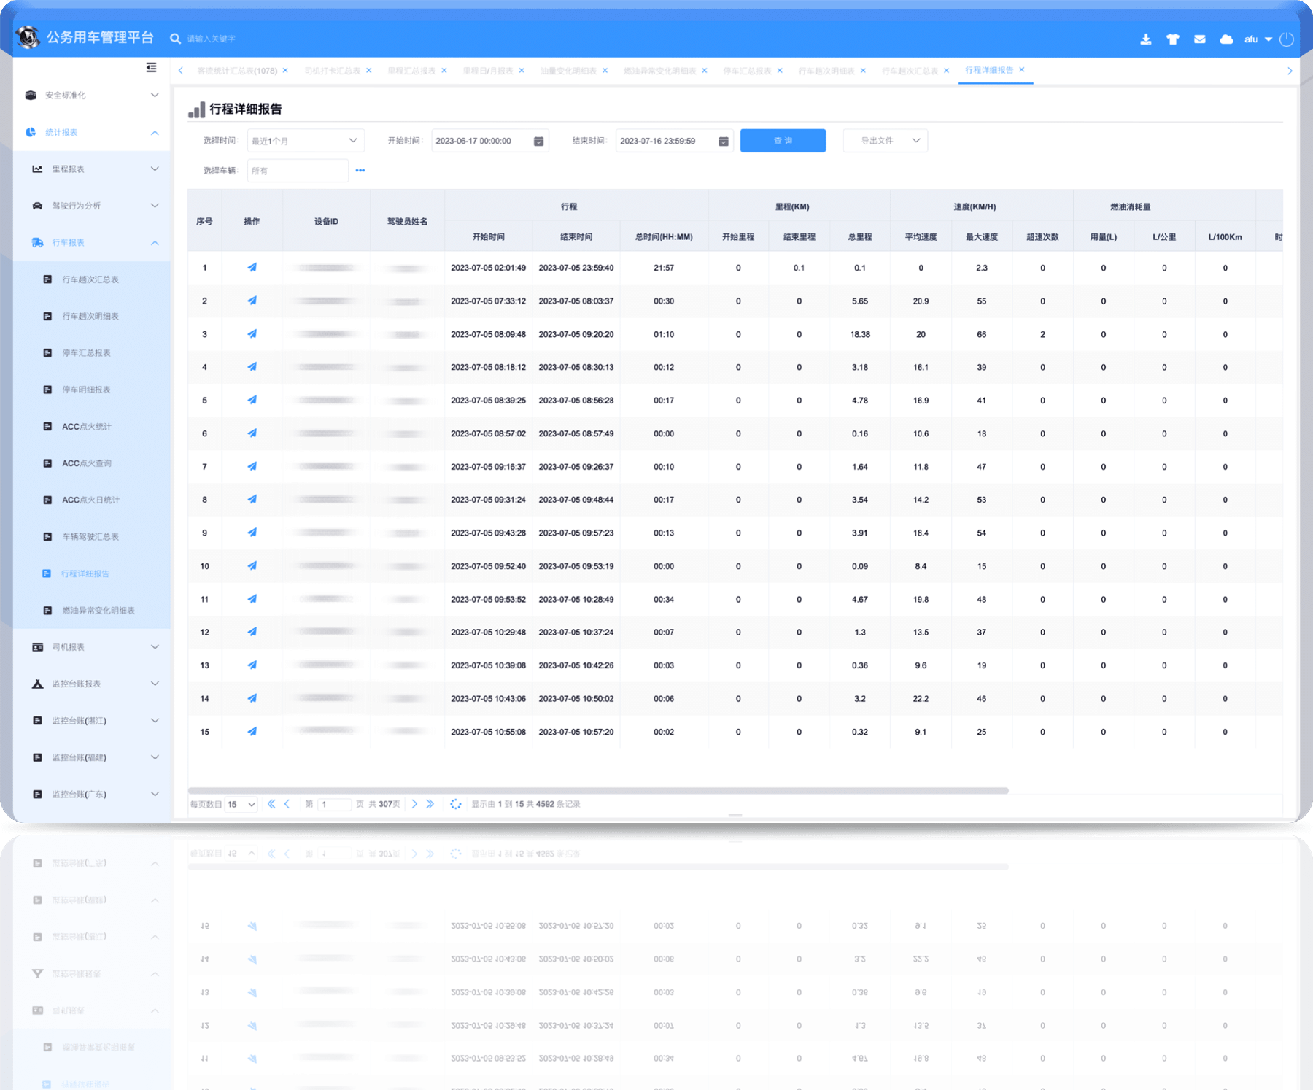The height and width of the screenshot is (1090, 1313).
Task: Switch to 油量变化明细表 tab
Action: click(569, 71)
